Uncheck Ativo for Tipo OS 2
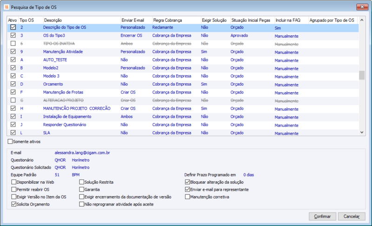372x226 pixels. pos(13,27)
